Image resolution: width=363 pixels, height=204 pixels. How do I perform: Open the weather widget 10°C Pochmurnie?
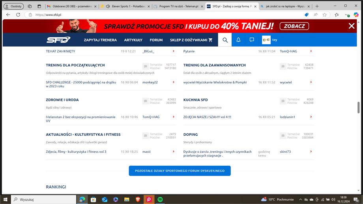(277, 199)
